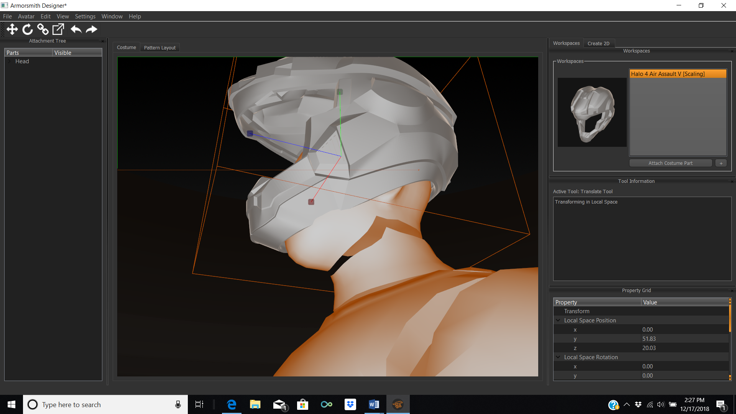Click the Undo arrow icon

coord(76,30)
